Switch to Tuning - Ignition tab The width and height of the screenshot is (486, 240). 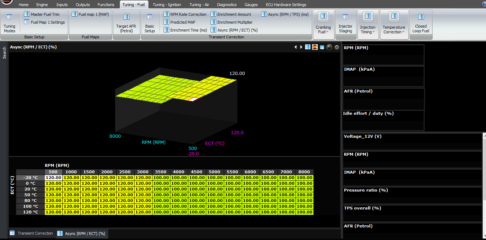click(167, 5)
